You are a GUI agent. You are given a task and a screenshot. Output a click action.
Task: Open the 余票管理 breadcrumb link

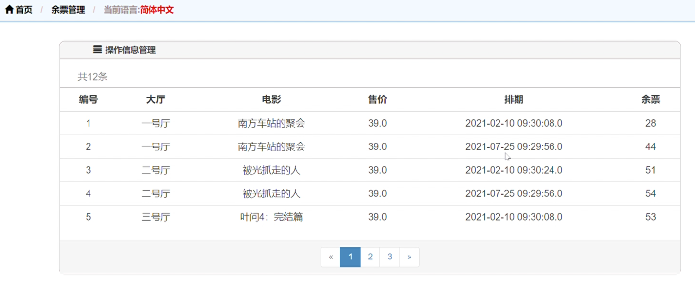coord(68,10)
